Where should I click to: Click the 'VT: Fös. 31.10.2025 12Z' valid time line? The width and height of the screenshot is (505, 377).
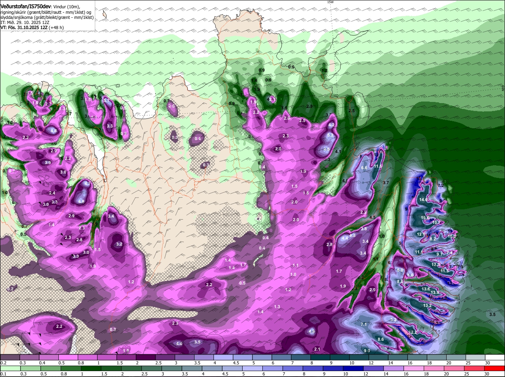[23, 28]
